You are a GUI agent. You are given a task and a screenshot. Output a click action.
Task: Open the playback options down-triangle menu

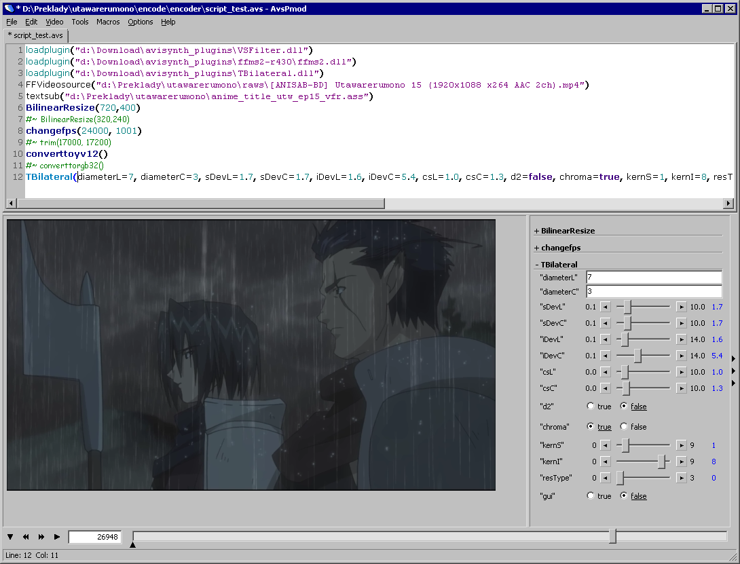[10, 537]
